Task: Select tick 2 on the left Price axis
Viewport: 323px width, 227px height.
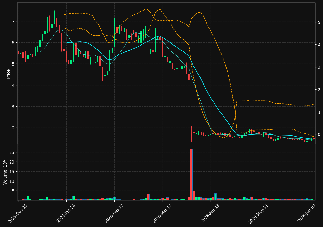Action: [x=13, y=128]
